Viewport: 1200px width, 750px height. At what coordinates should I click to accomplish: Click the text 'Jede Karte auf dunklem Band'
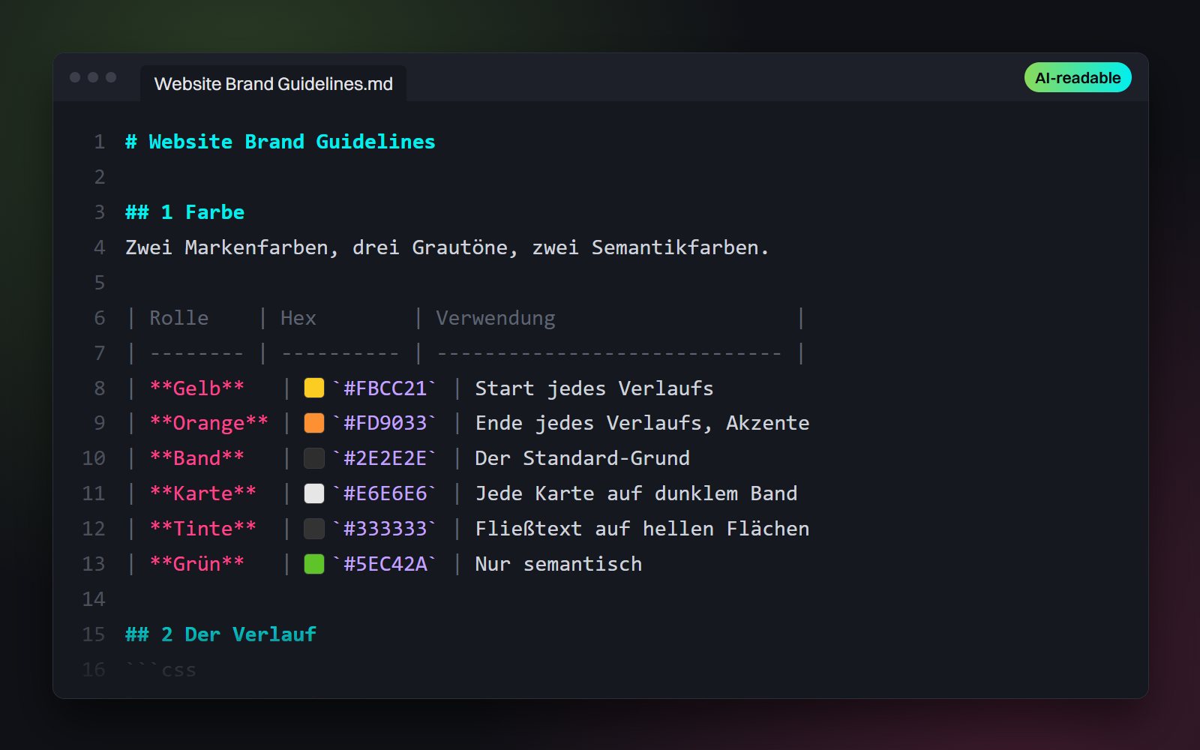click(x=636, y=493)
